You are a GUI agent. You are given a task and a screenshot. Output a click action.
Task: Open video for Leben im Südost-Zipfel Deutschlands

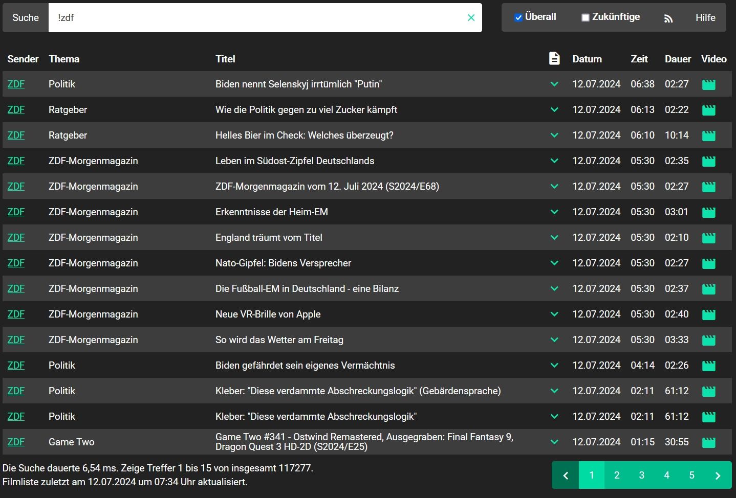coord(708,161)
